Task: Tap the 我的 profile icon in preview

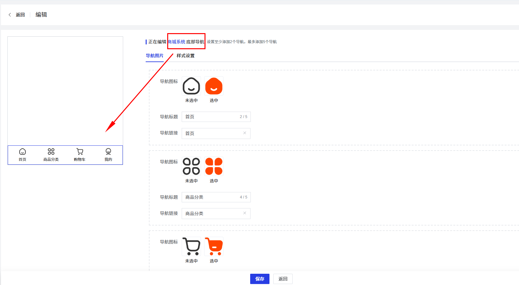Action: point(108,152)
